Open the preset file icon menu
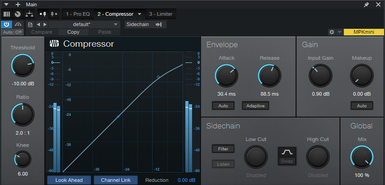Viewport: 385px width, 185px height. [30, 24]
